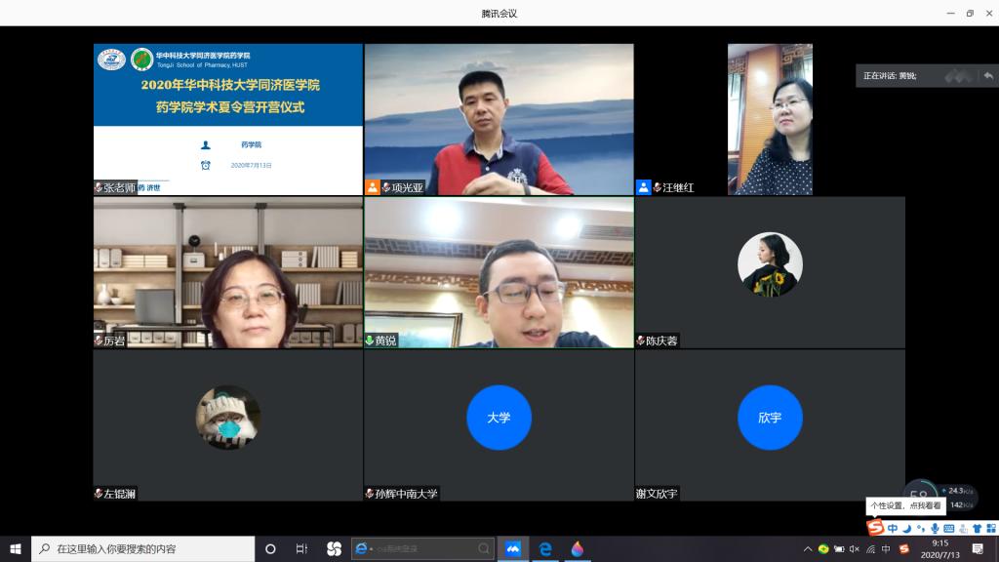Click the Sogou input method S icon
Viewport: 999px width, 562px height.
(876, 528)
